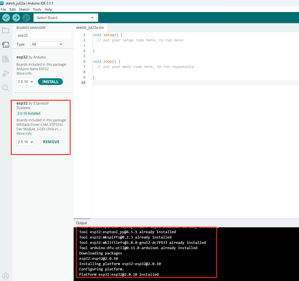This screenshot has height=281, width=299.
Task: Remove the esp32 by Espressif package
Action: pos(51,142)
